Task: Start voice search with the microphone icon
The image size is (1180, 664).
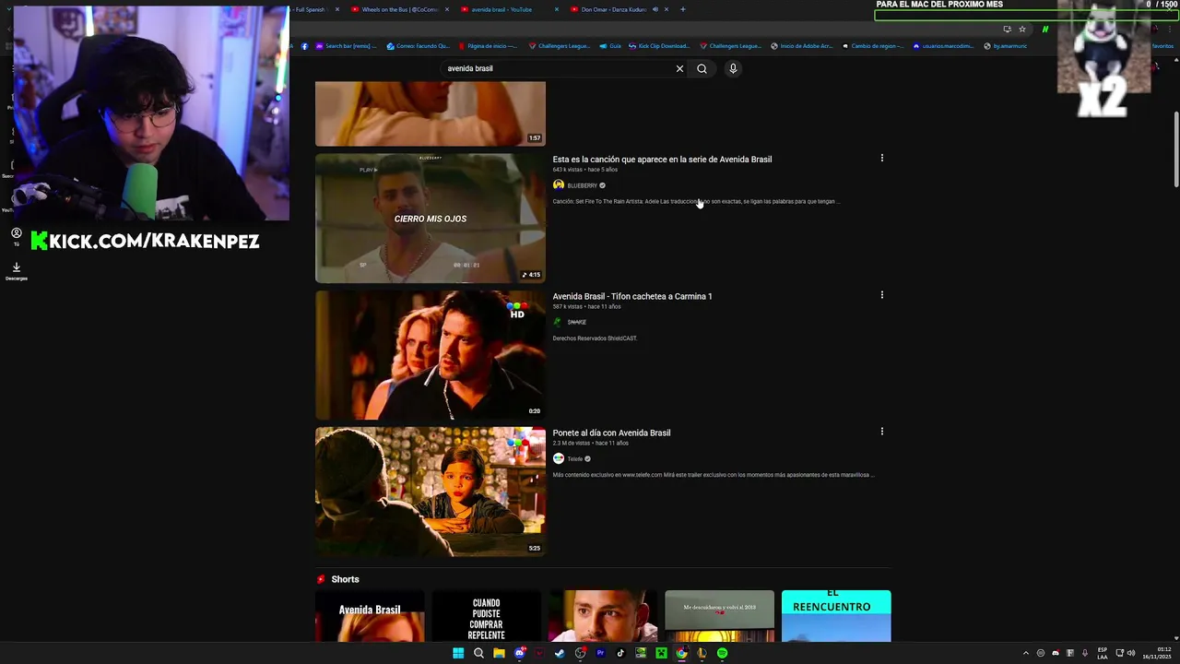Action: [x=733, y=68]
